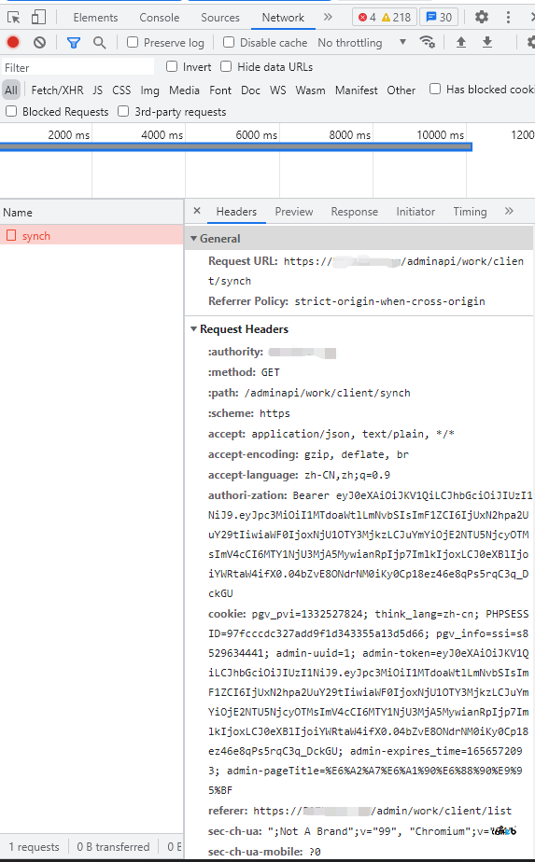
Task: Filter requests by JS
Action: coord(97,90)
